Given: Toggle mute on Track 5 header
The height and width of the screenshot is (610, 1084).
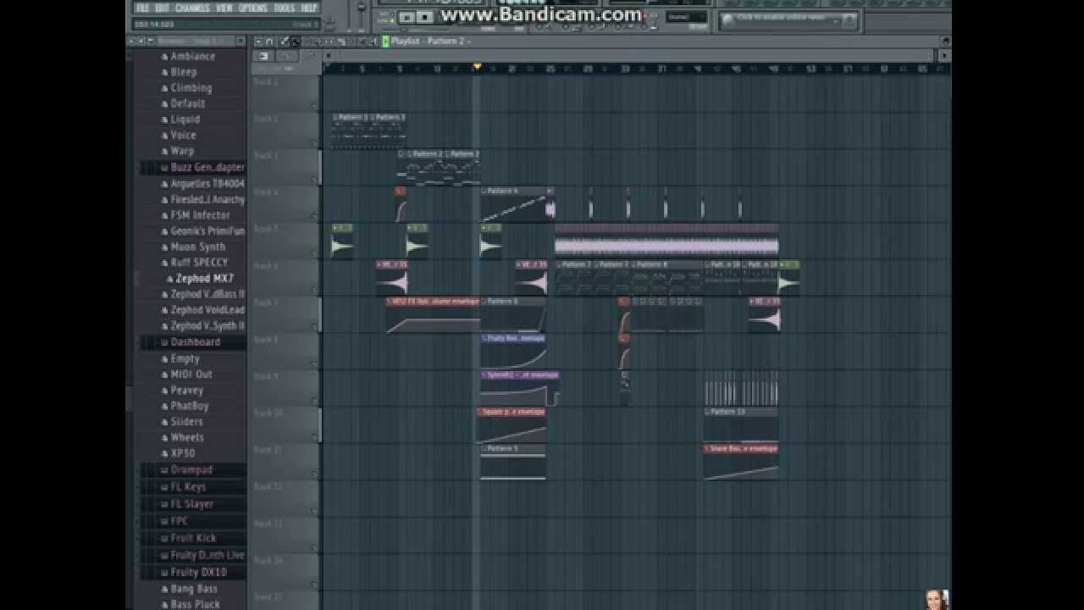Looking at the screenshot, I should 315,253.
